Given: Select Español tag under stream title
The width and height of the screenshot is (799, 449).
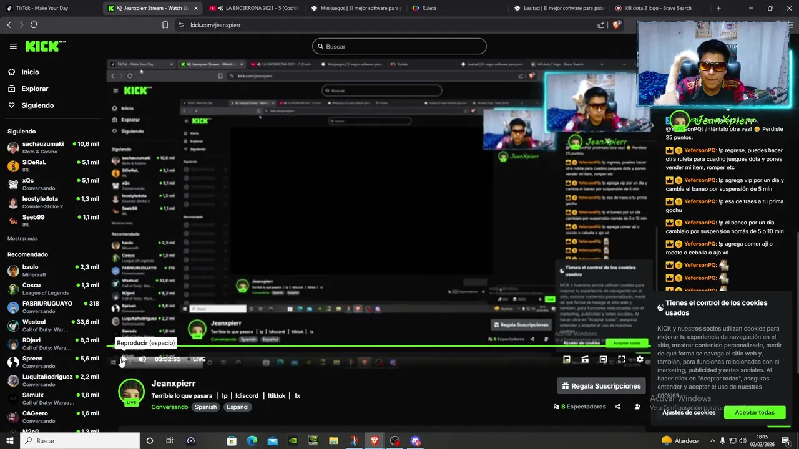Looking at the screenshot, I should 237,407.
